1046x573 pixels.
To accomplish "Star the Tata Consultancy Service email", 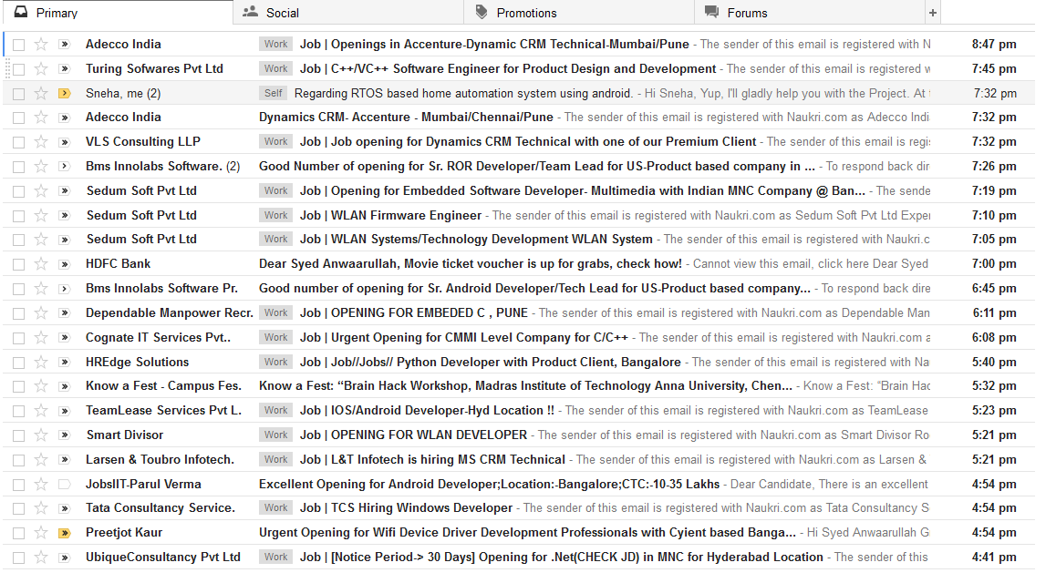I will pos(40,508).
